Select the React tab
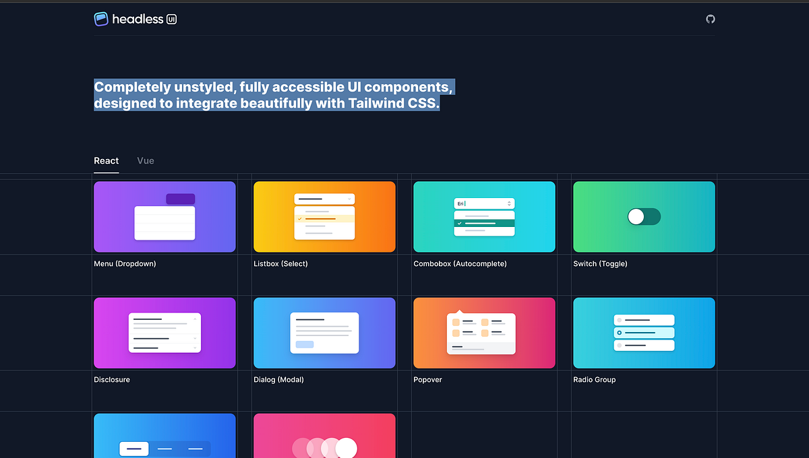The height and width of the screenshot is (458, 809). [x=106, y=160]
